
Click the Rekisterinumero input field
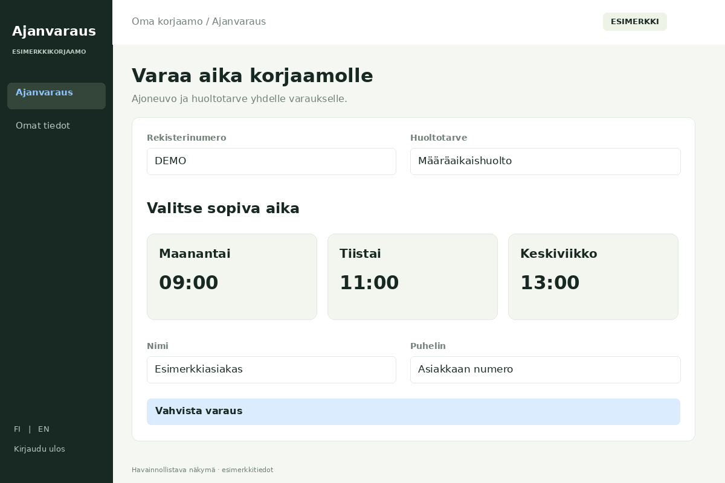coord(271,161)
